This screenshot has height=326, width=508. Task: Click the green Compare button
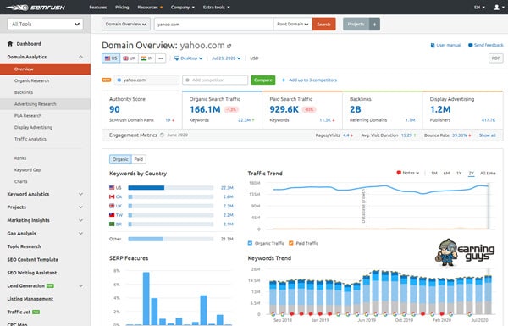click(263, 80)
